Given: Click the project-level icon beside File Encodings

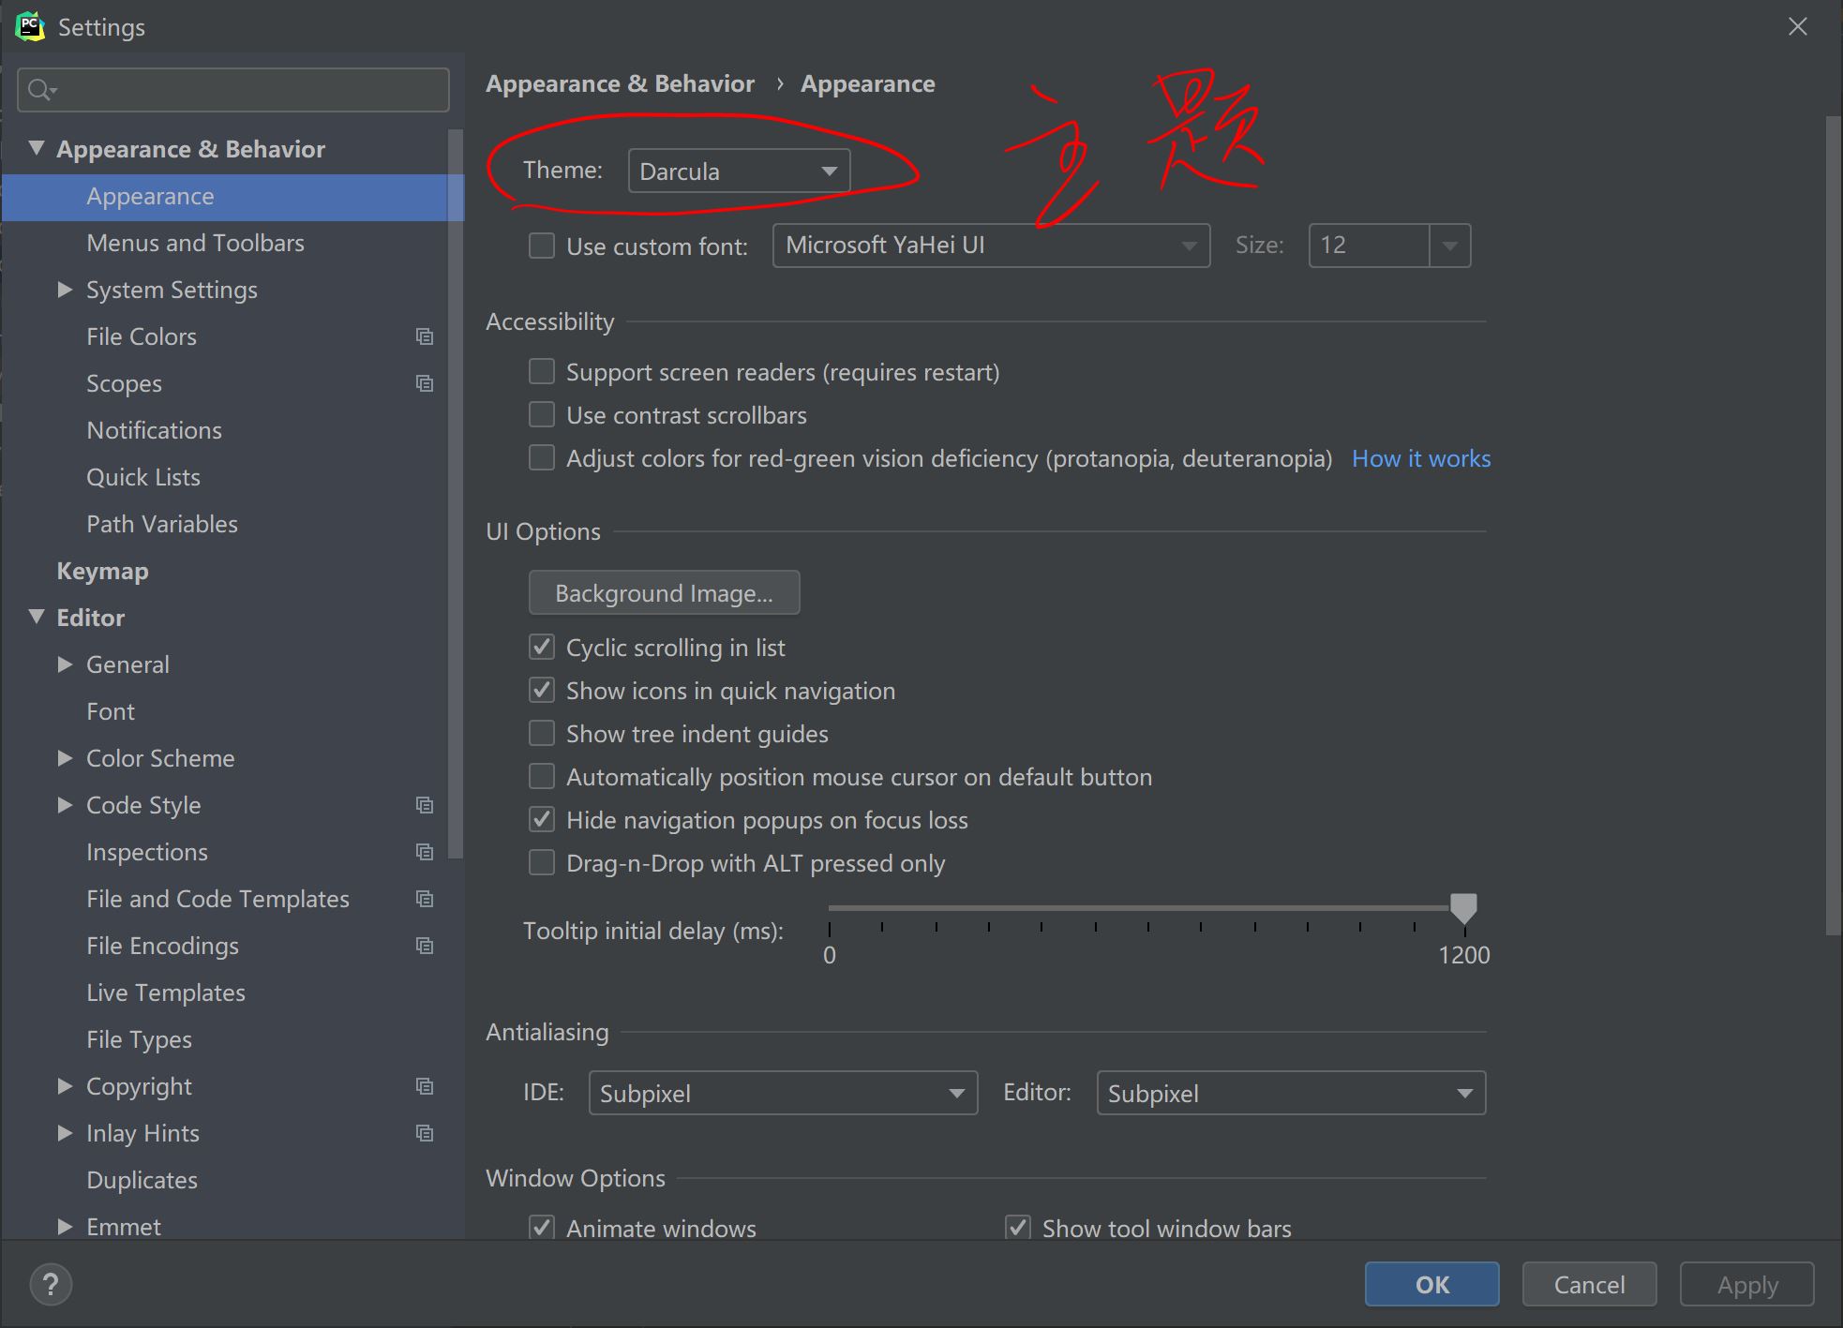Looking at the screenshot, I should coord(425,946).
